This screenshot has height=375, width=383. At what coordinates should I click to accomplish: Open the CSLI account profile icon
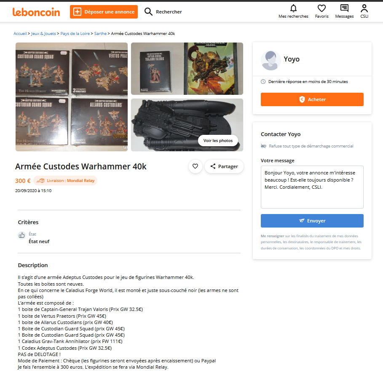pos(364,8)
